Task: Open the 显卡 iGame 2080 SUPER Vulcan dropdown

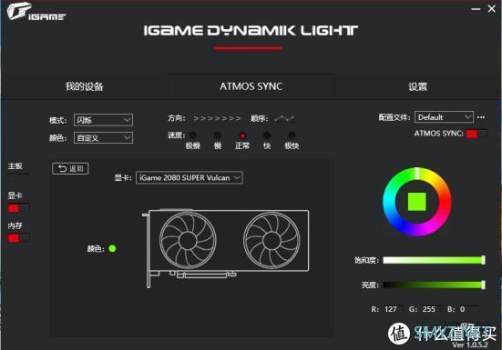Action: coord(190,177)
